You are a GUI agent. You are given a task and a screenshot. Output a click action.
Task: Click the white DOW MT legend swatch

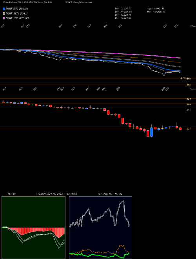point(4,14)
